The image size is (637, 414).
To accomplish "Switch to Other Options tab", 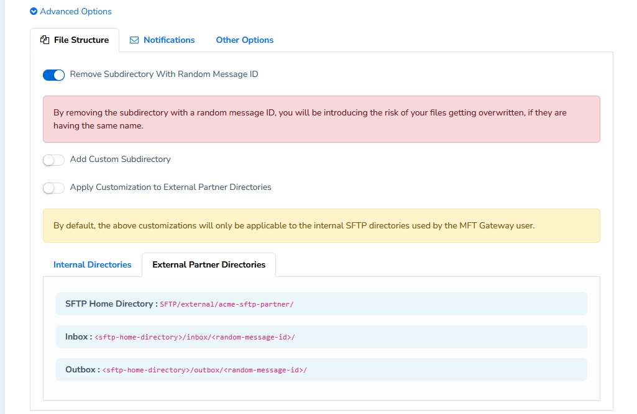I will pos(245,40).
